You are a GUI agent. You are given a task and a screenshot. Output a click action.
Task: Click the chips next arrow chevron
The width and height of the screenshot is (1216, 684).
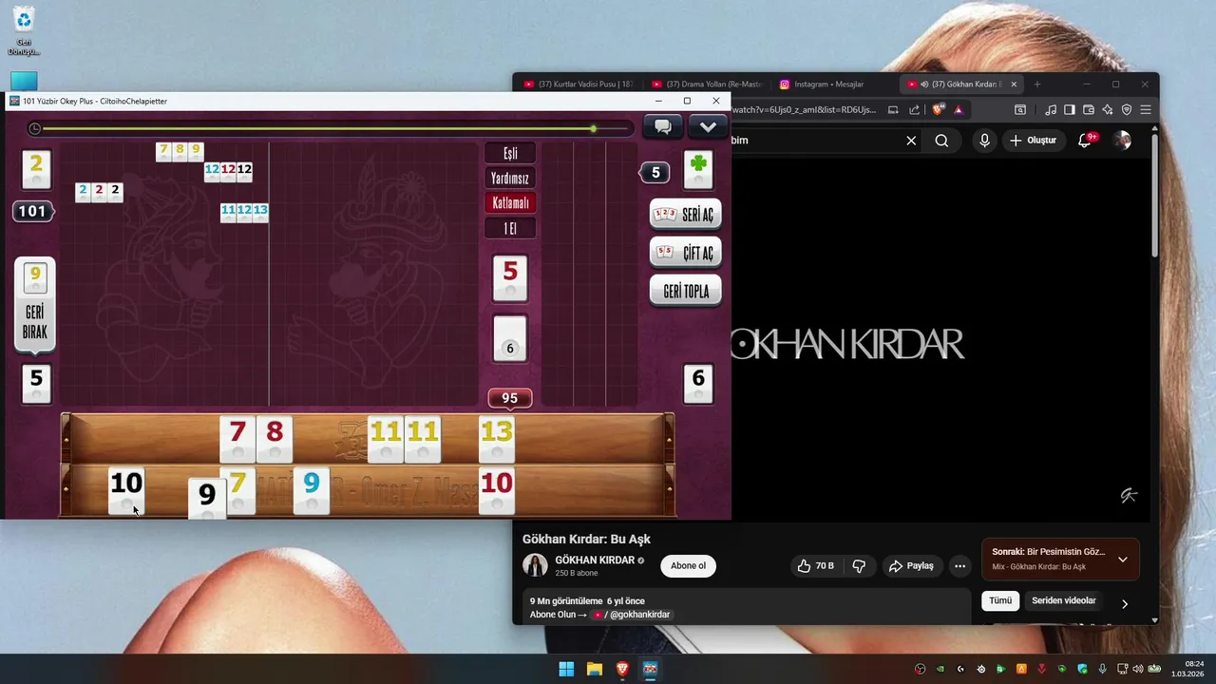tap(1125, 603)
